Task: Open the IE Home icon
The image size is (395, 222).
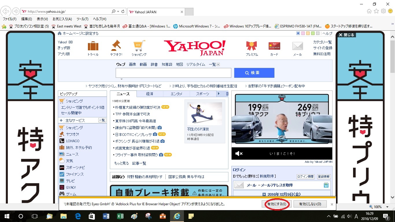Action: (x=369, y=11)
